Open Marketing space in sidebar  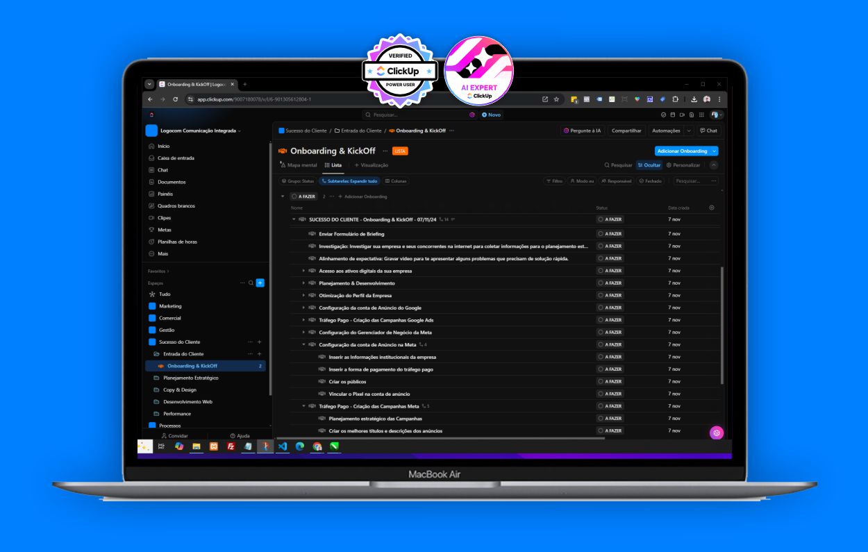point(170,306)
